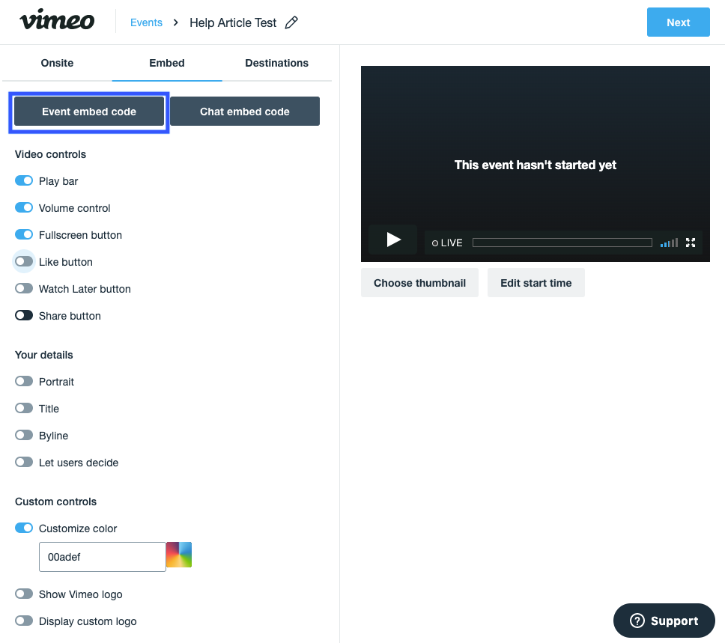Click the pencil icon to rename event
Image resolution: width=725 pixels, height=643 pixels.
[291, 22]
